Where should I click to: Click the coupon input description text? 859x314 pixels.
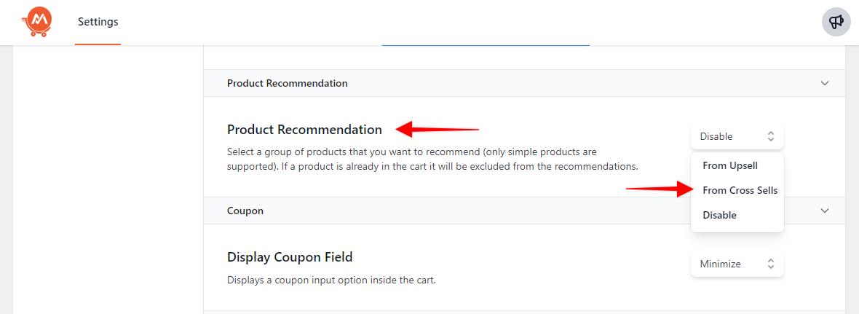click(x=331, y=280)
